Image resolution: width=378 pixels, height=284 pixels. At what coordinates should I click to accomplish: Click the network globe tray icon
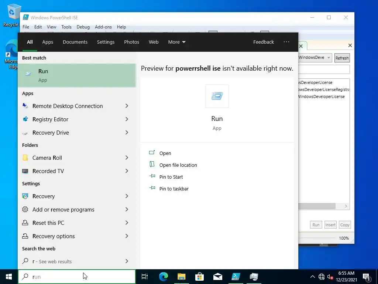pos(322,277)
